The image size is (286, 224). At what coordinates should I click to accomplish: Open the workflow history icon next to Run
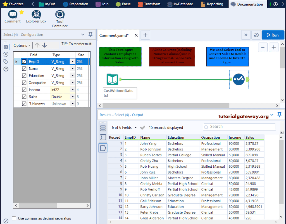click(256, 35)
